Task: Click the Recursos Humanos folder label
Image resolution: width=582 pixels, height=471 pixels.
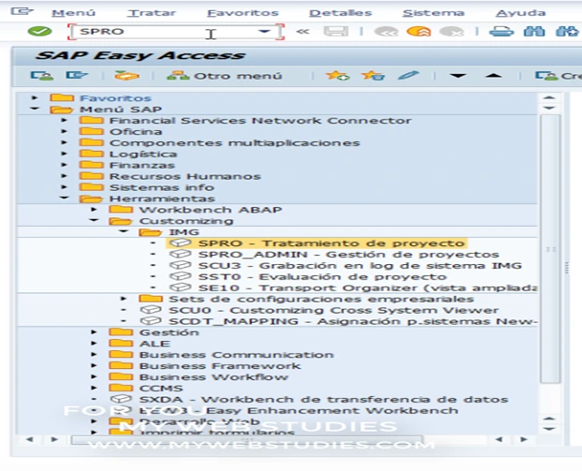Action: 185,176
